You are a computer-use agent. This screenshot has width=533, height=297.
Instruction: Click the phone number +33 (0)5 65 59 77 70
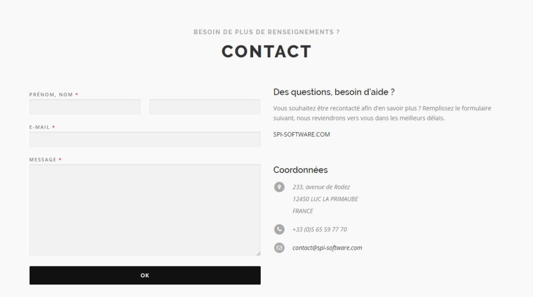click(x=320, y=229)
